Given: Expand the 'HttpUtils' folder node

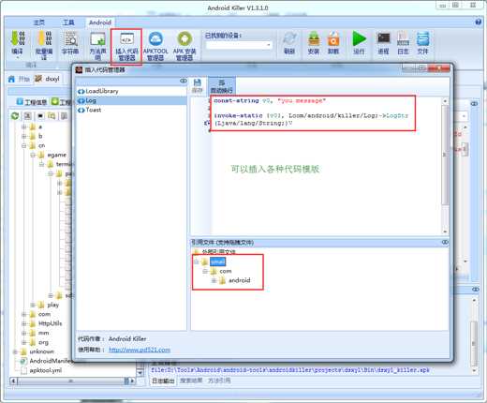Looking at the screenshot, I should tap(23, 323).
